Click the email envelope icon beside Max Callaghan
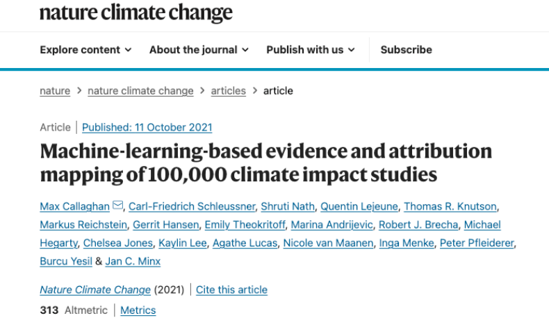Image resolution: width=549 pixels, height=327 pixels. [x=117, y=205]
